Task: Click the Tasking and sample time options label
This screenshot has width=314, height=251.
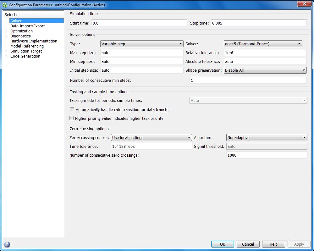Action: pos(99,92)
